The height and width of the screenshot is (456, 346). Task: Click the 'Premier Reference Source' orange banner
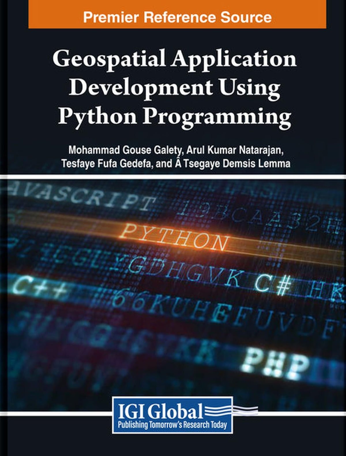coord(177,14)
